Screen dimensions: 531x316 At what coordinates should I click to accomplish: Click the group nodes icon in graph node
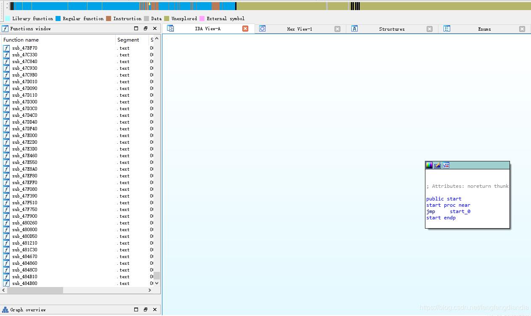(446, 165)
